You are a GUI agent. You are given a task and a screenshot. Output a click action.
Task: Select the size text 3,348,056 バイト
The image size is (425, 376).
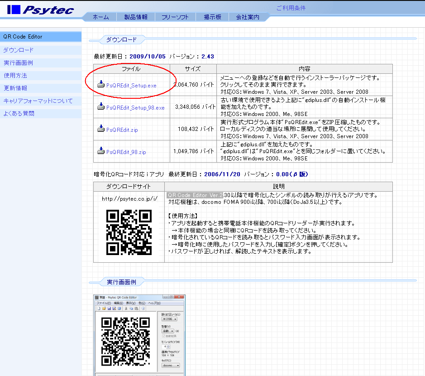pos(195,107)
